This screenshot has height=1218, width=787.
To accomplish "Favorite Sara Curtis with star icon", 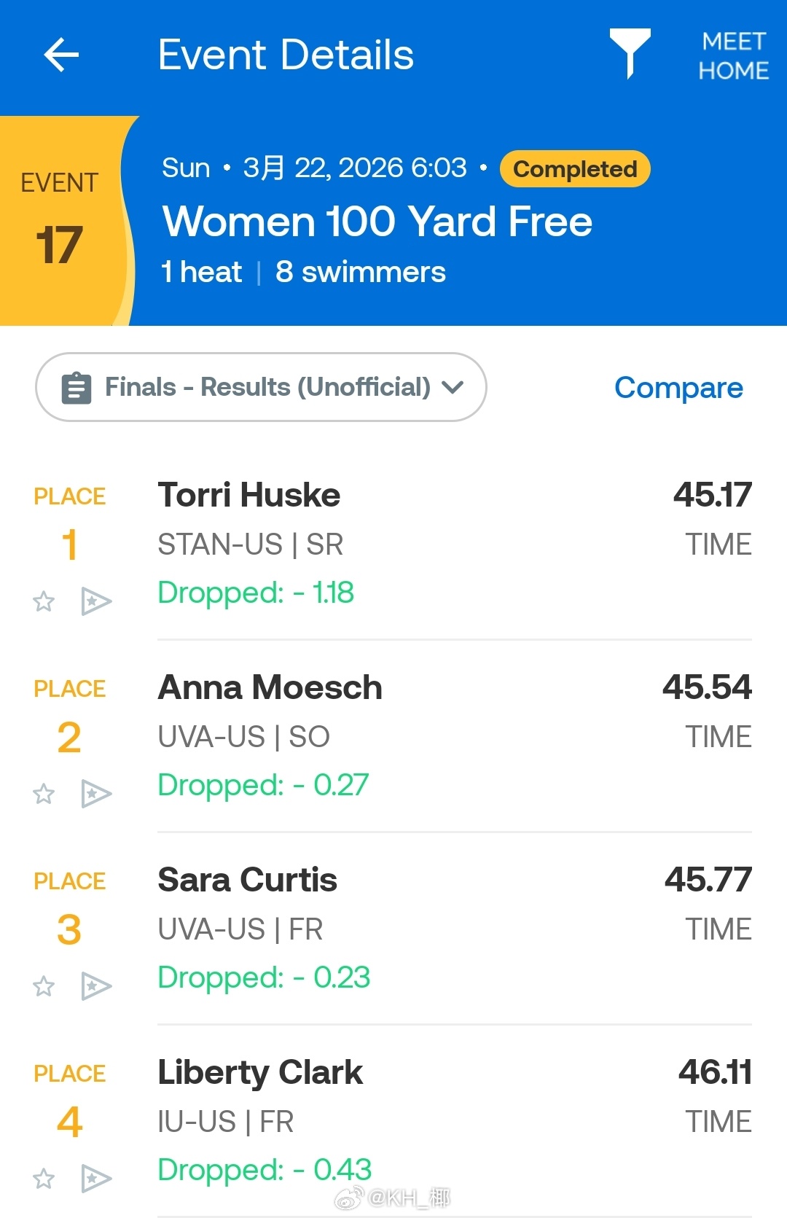I will (x=44, y=986).
